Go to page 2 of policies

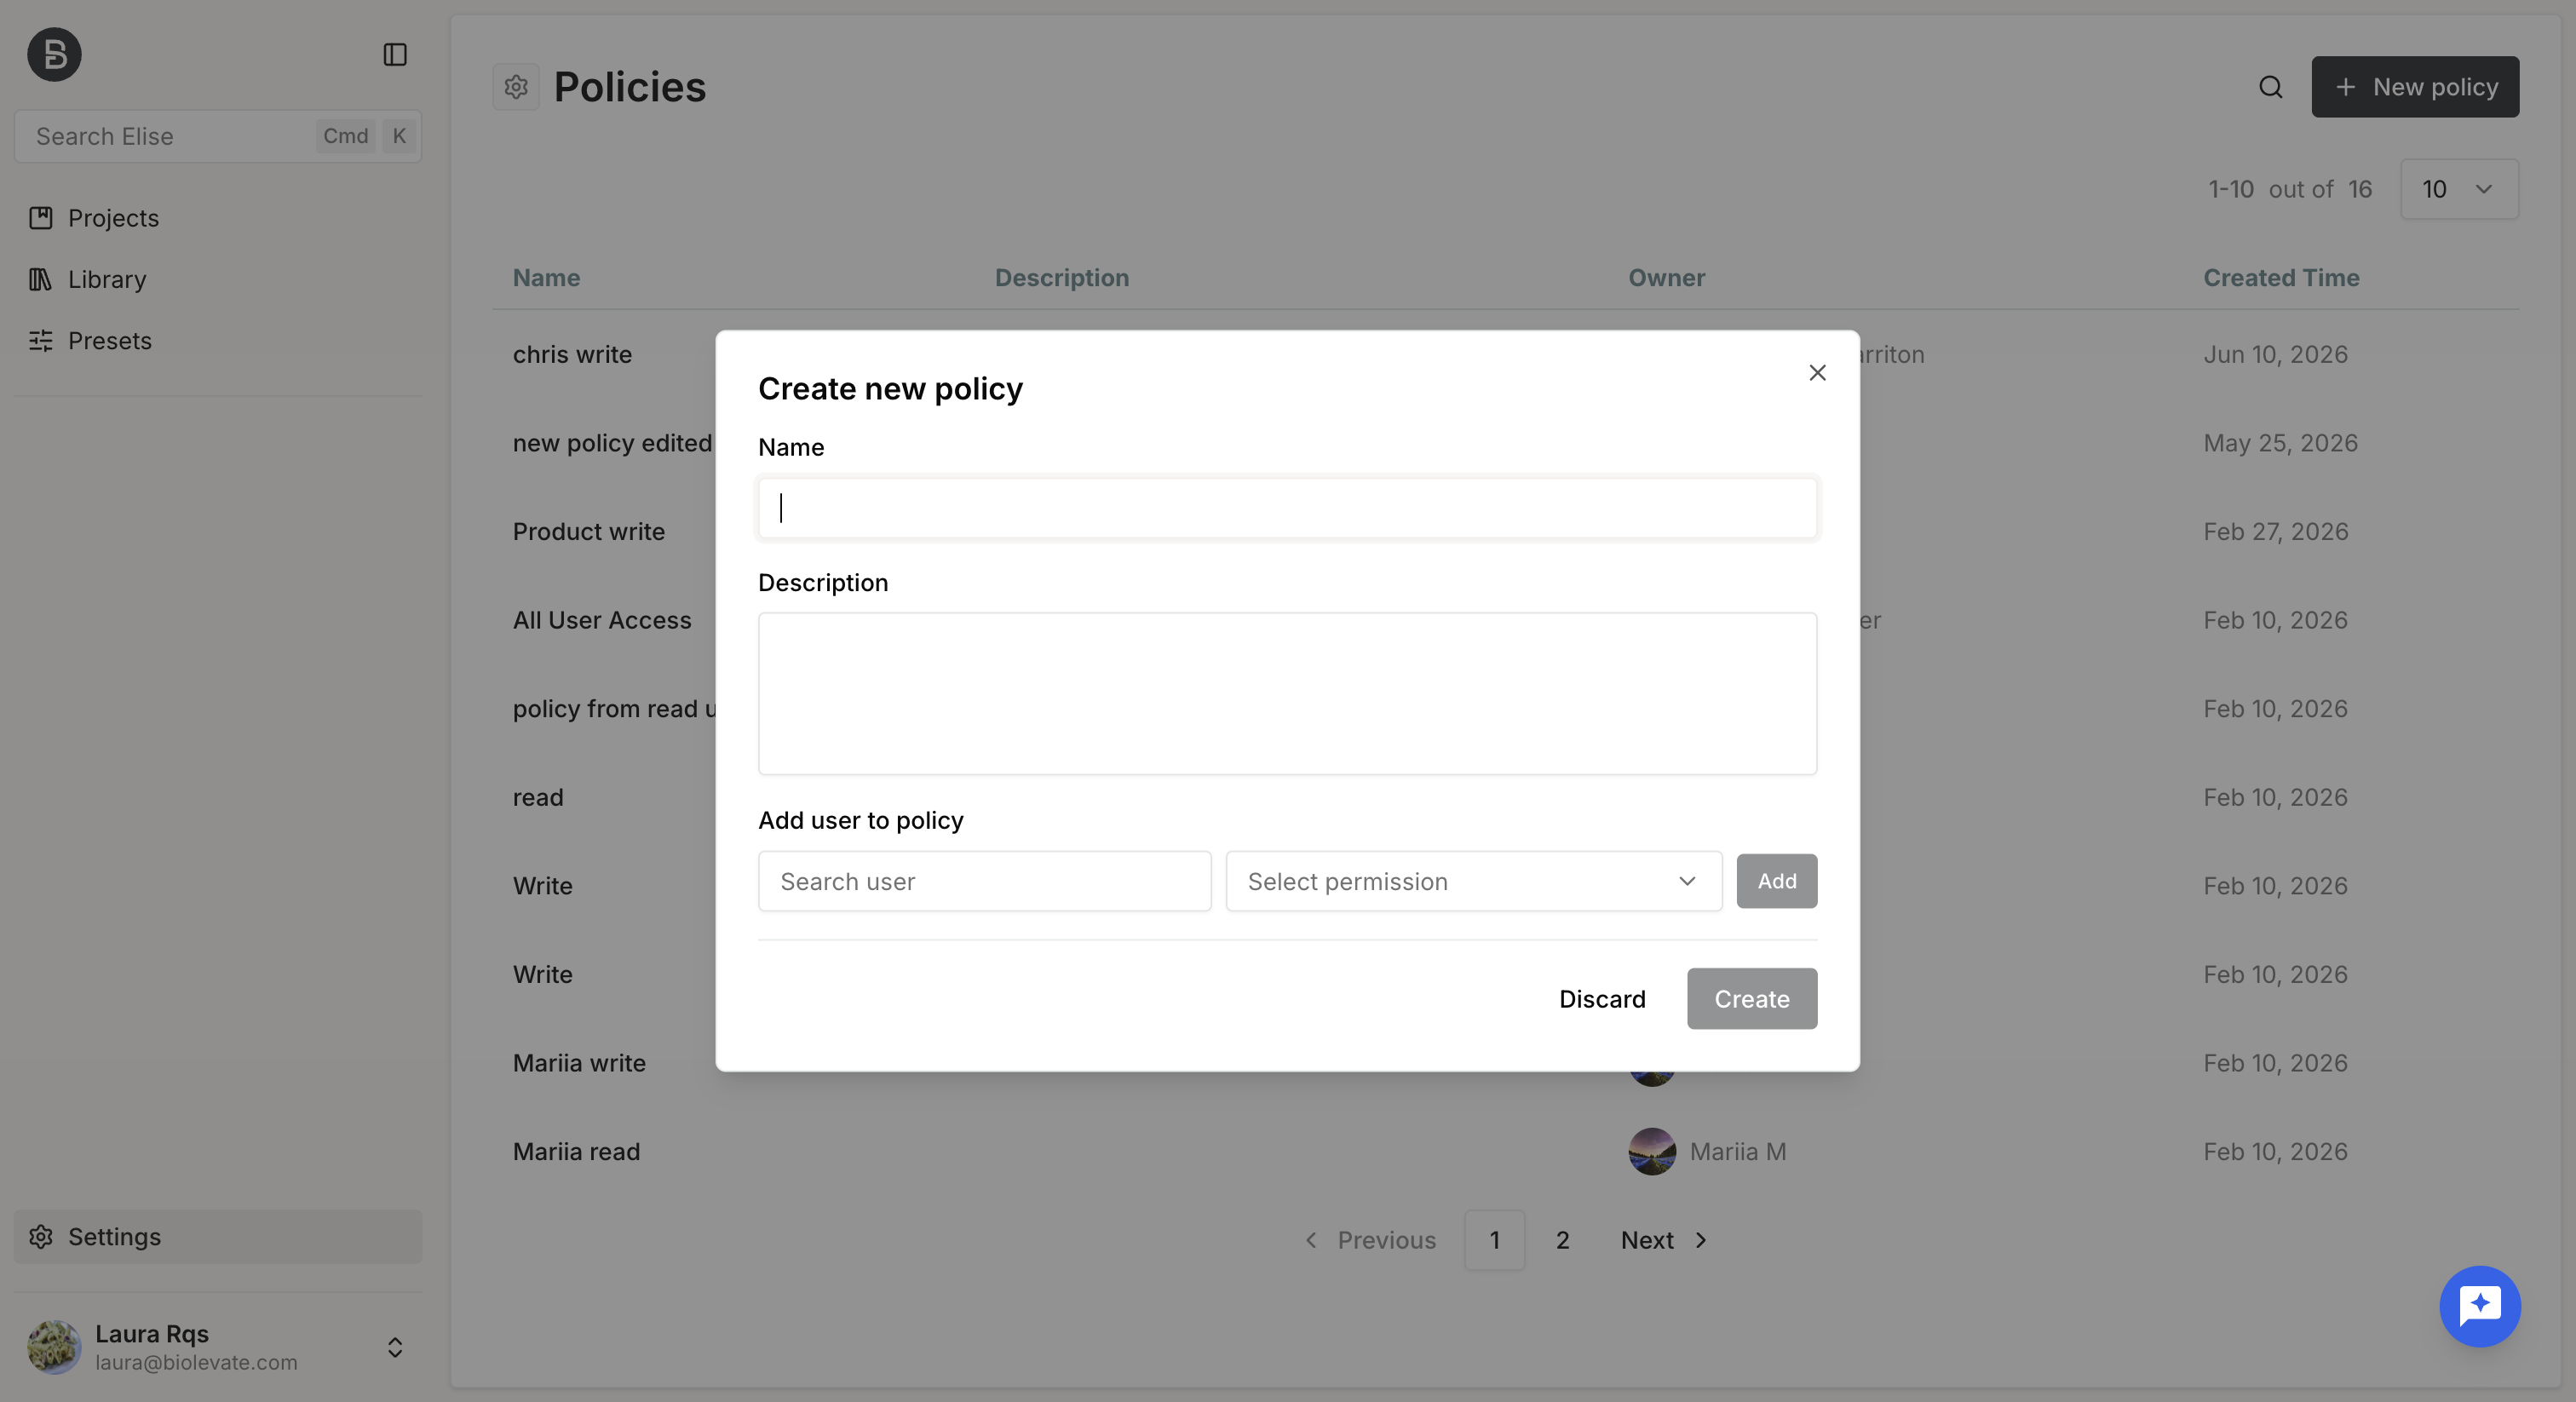point(1562,1240)
